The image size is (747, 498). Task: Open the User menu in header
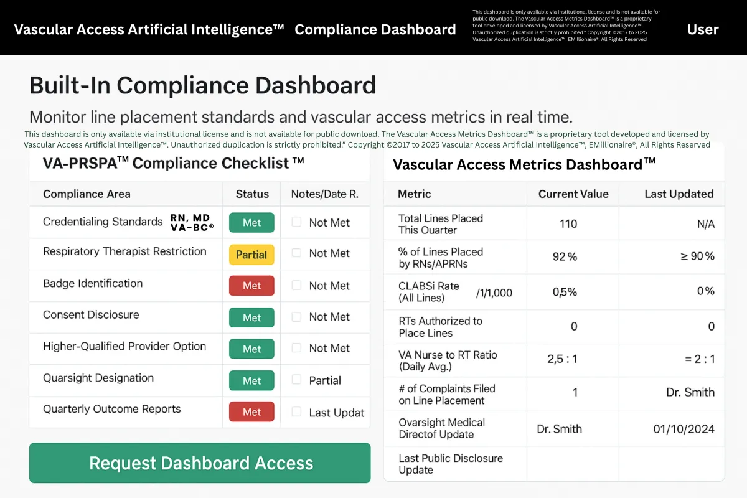pyautogui.click(x=703, y=29)
